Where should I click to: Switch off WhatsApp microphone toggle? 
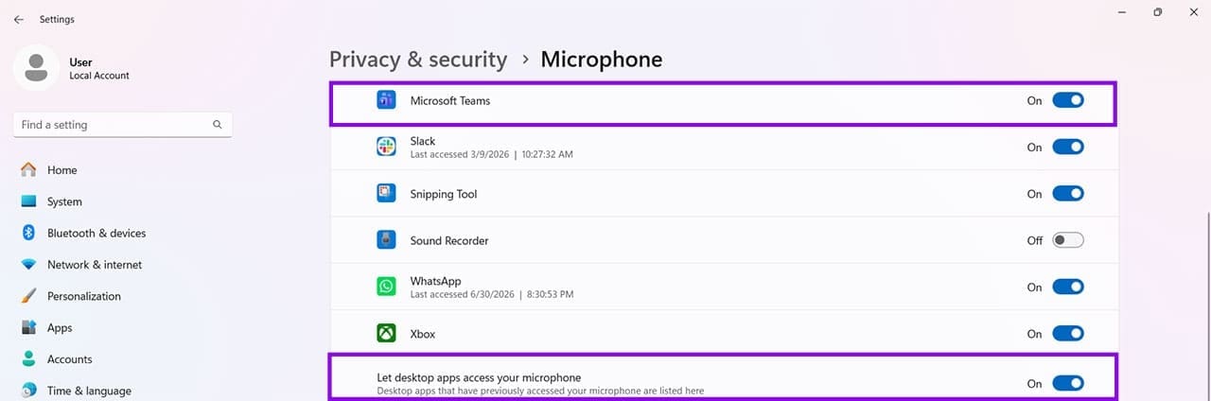click(x=1068, y=287)
